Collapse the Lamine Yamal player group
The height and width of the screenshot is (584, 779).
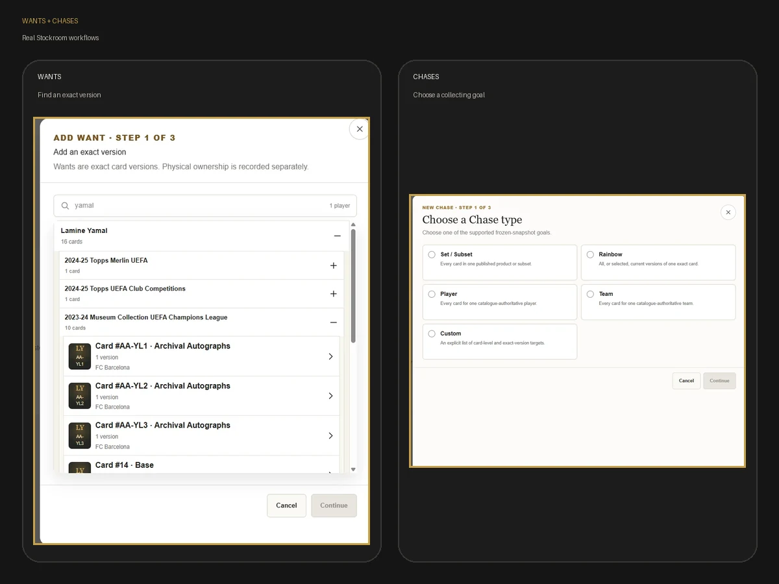pyautogui.click(x=337, y=236)
